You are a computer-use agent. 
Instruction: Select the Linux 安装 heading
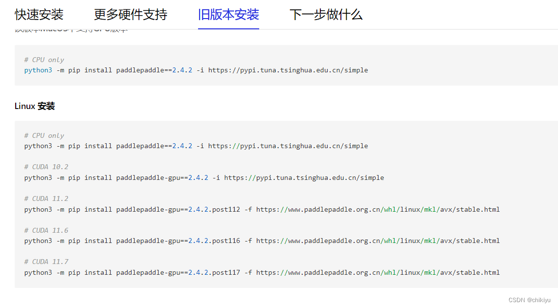pyautogui.click(x=34, y=106)
